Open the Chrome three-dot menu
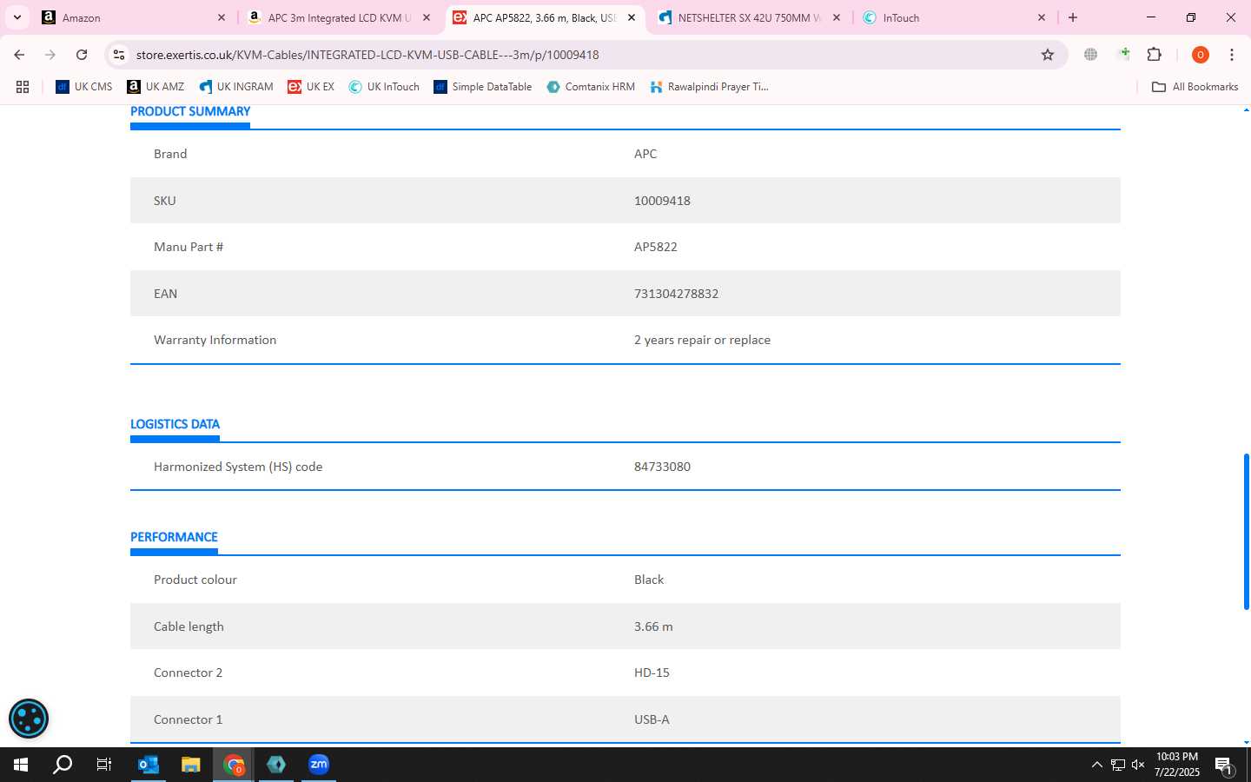 [1231, 55]
